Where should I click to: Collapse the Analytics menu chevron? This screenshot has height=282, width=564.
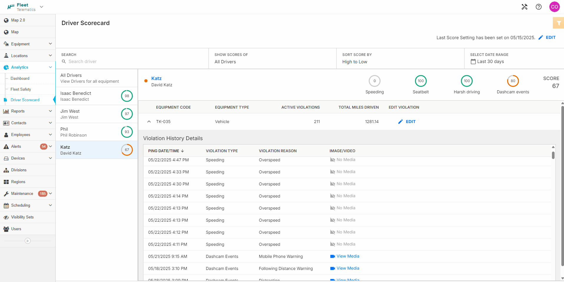(50, 67)
